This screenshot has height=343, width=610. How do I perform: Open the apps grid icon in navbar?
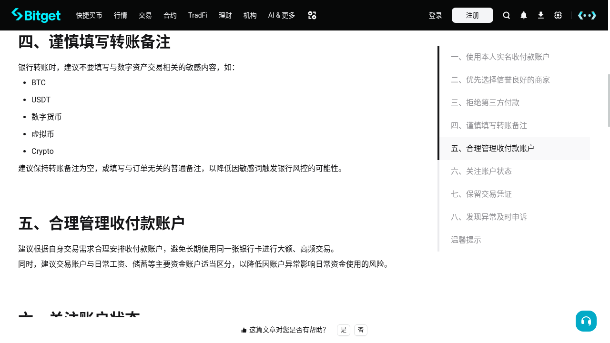click(312, 15)
